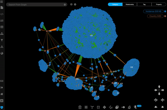
Task: Select the CA country cluster label
Action: click(48, 66)
